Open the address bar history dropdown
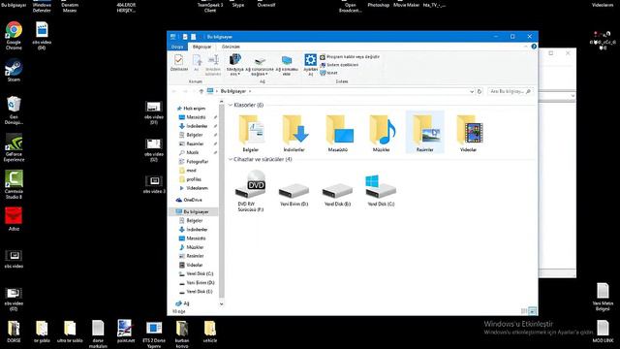 (x=472, y=91)
